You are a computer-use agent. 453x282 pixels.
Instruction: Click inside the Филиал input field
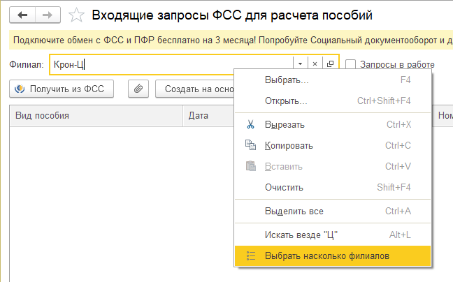175,65
